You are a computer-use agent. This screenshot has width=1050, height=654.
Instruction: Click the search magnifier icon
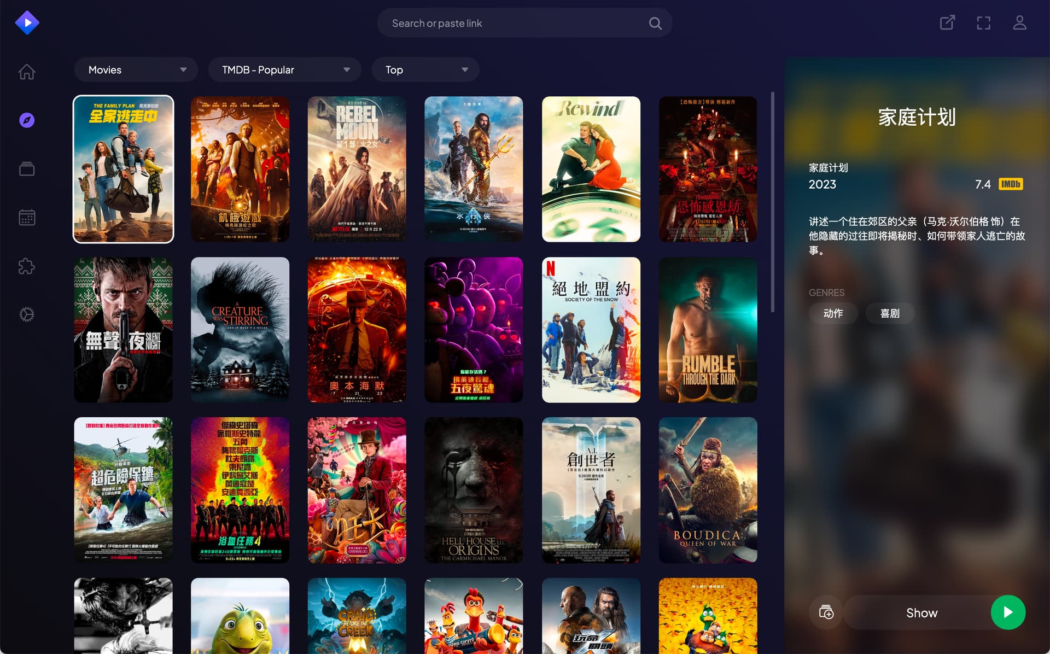coord(655,23)
